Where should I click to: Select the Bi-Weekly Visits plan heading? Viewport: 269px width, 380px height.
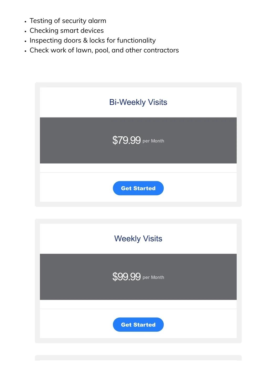pyautogui.click(x=138, y=102)
